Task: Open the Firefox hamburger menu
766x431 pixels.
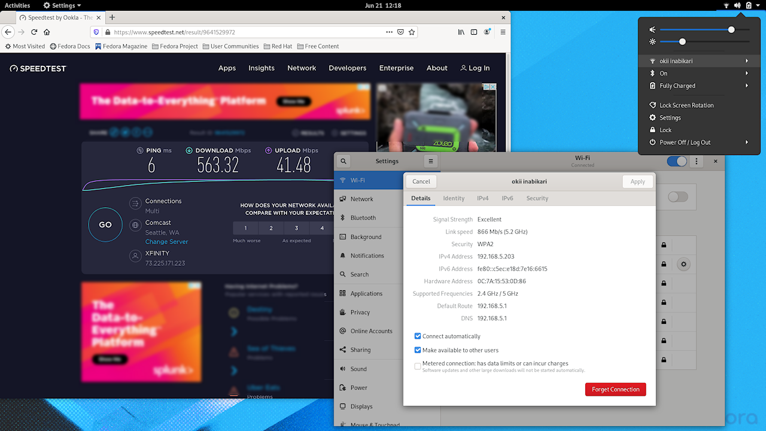Action: tap(503, 32)
